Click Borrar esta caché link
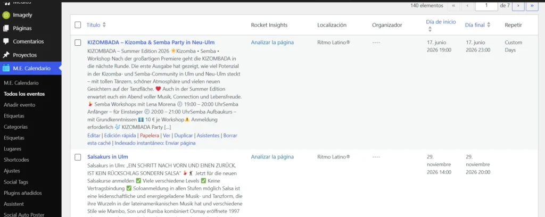 pyautogui.click(x=162, y=139)
